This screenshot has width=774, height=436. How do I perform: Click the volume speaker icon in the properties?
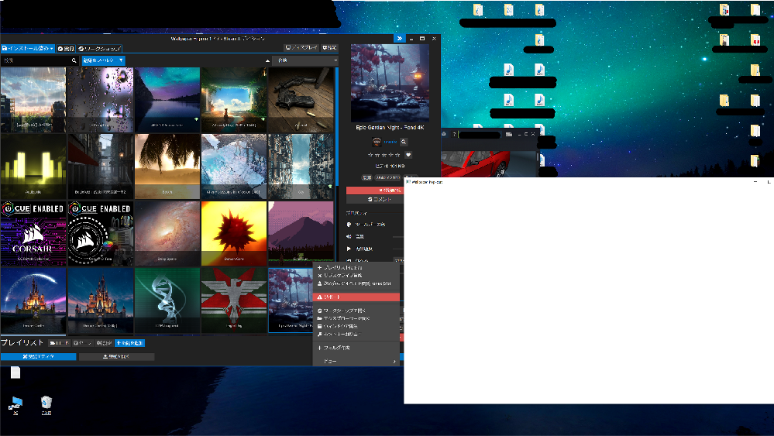tap(349, 237)
